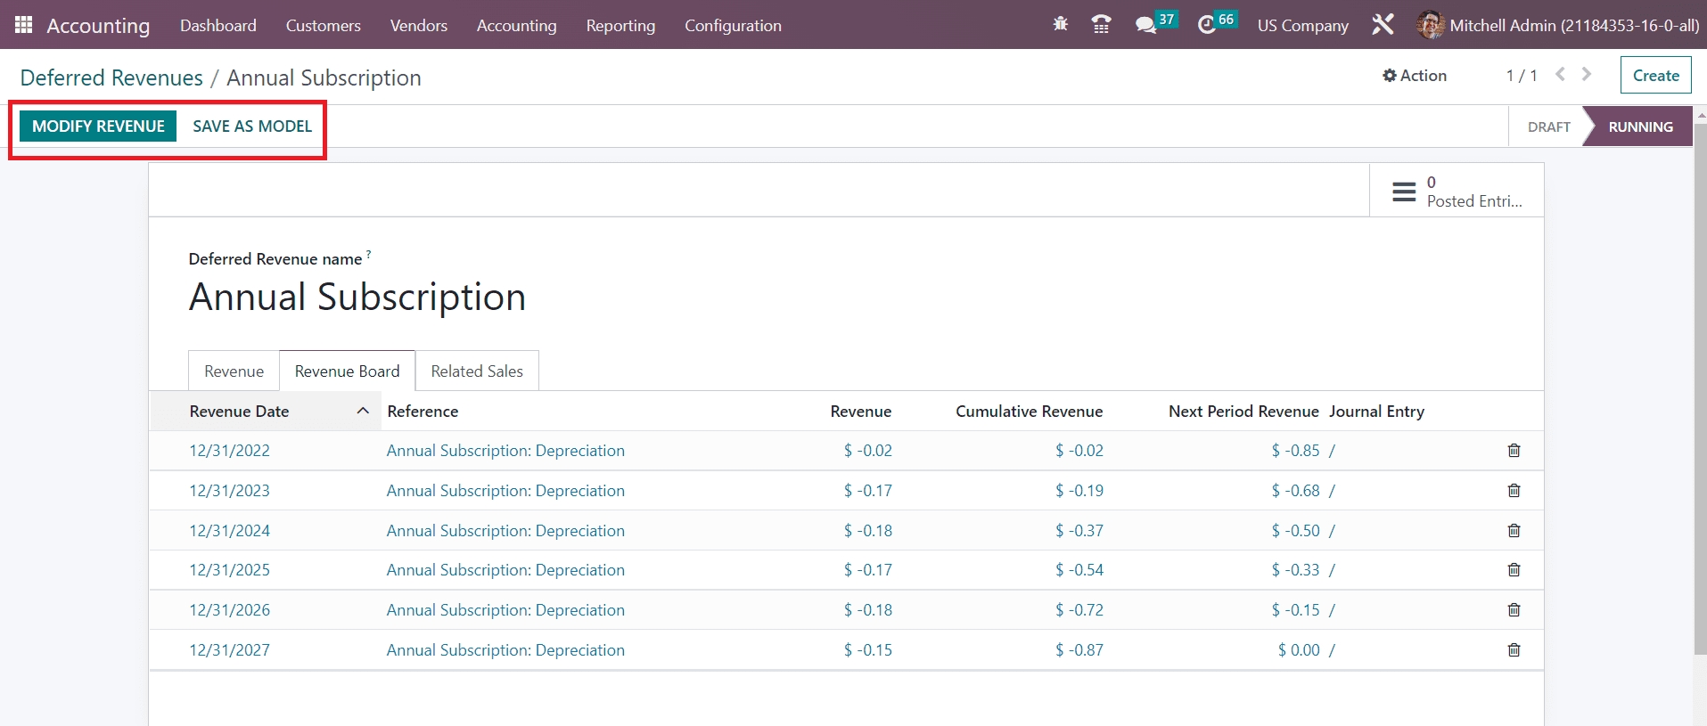The width and height of the screenshot is (1707, 726).
Task: Click the debug bug icon
Action: [1060, 25]
